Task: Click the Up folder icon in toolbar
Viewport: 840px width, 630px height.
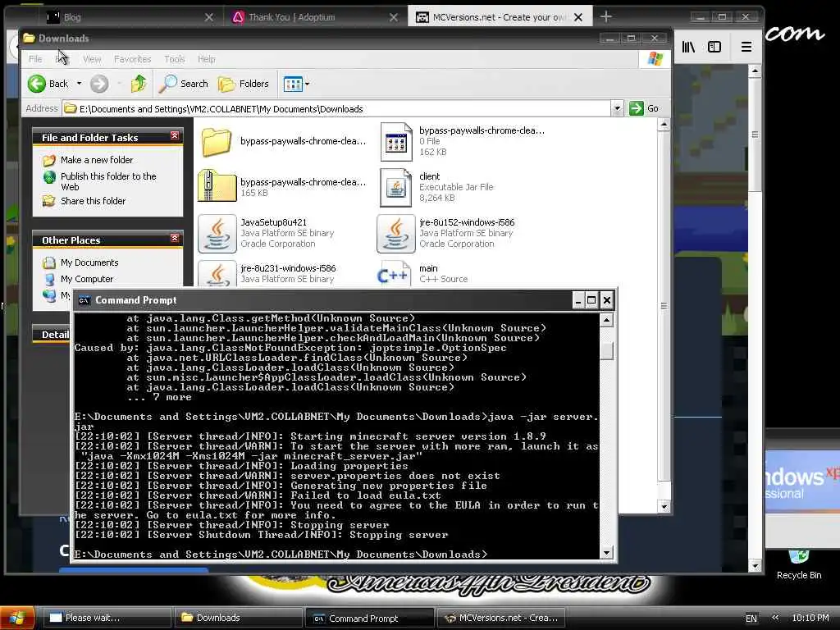Action: 139,84
